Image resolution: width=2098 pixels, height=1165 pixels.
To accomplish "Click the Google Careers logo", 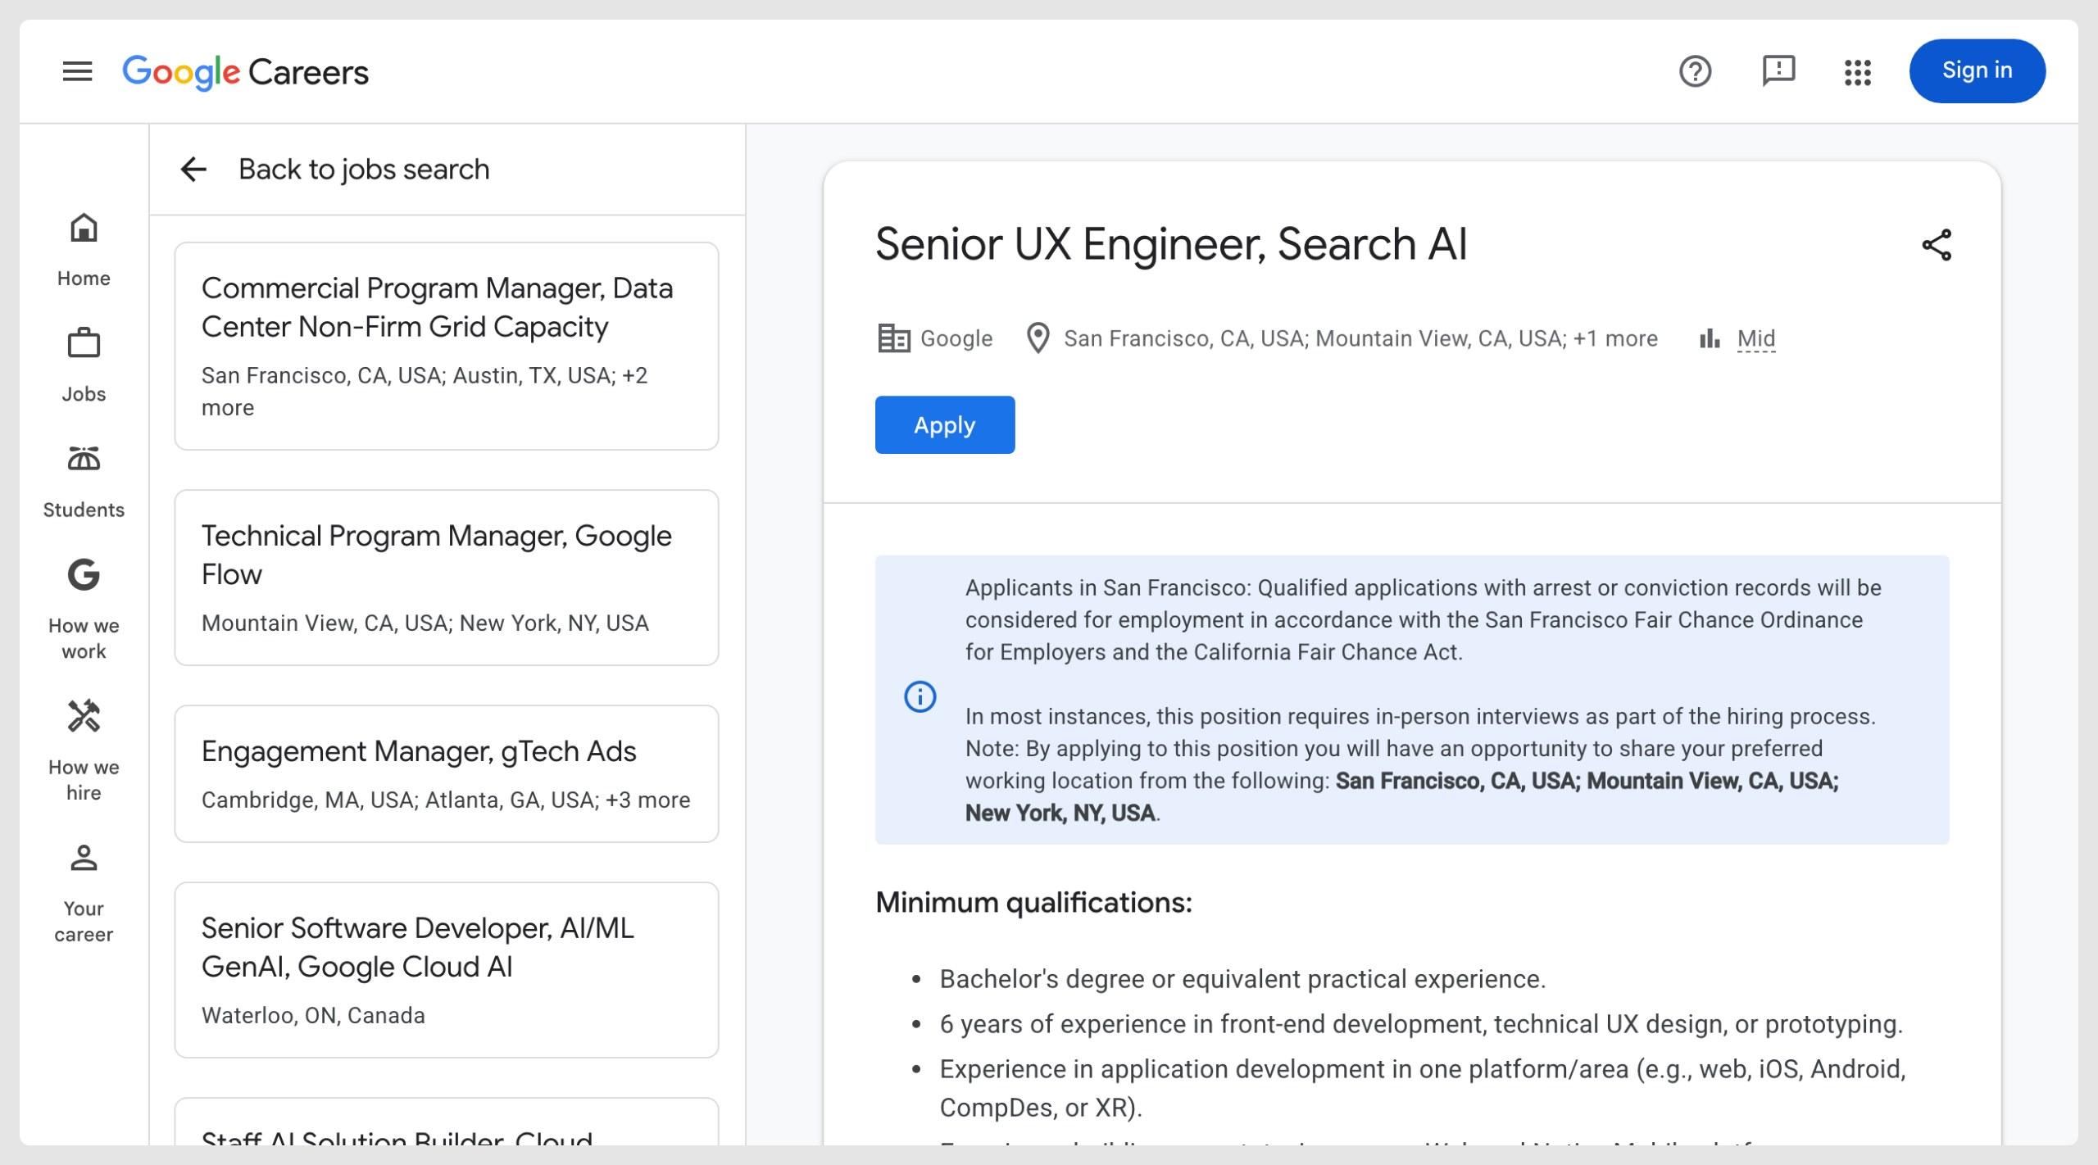I will coord(245,72).
